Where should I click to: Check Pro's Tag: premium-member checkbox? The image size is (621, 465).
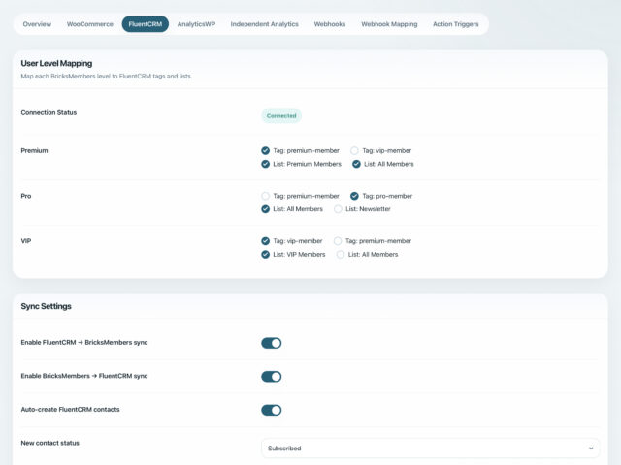pyautogui.click(x=265, y=196)
